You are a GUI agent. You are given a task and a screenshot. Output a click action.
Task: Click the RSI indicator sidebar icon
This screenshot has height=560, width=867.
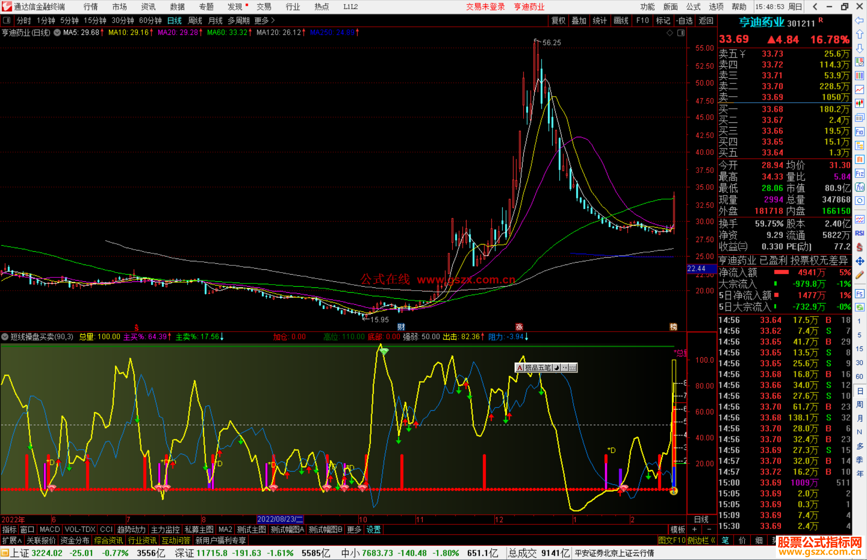859,233
